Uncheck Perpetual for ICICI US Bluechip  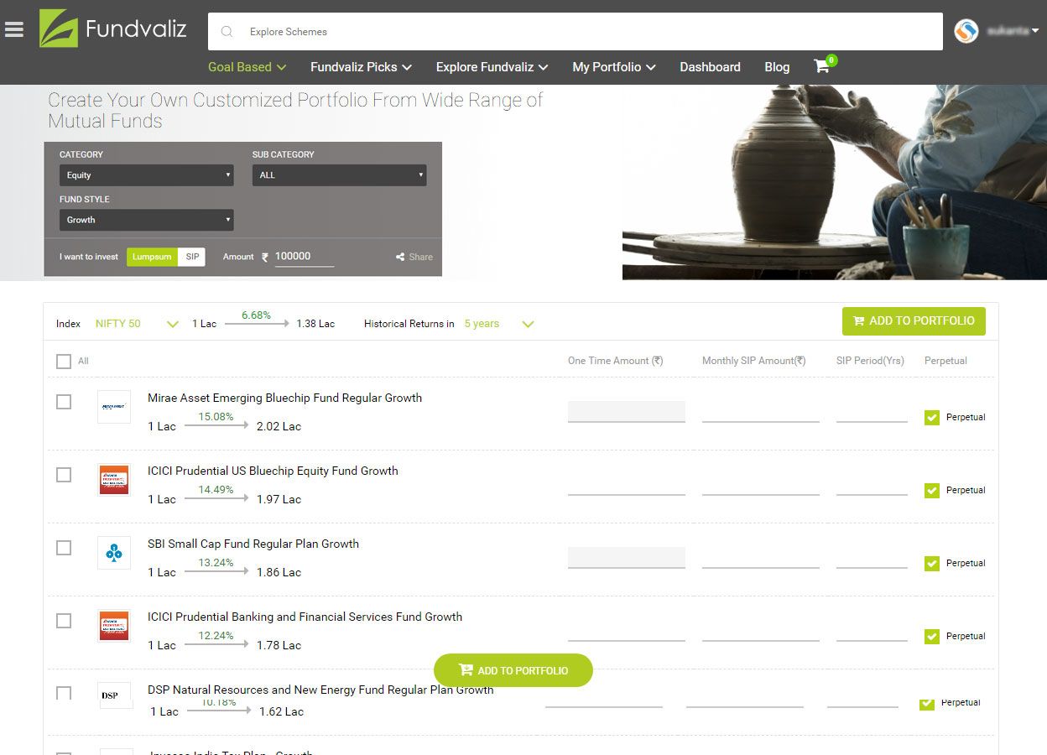tap(931, 491)
